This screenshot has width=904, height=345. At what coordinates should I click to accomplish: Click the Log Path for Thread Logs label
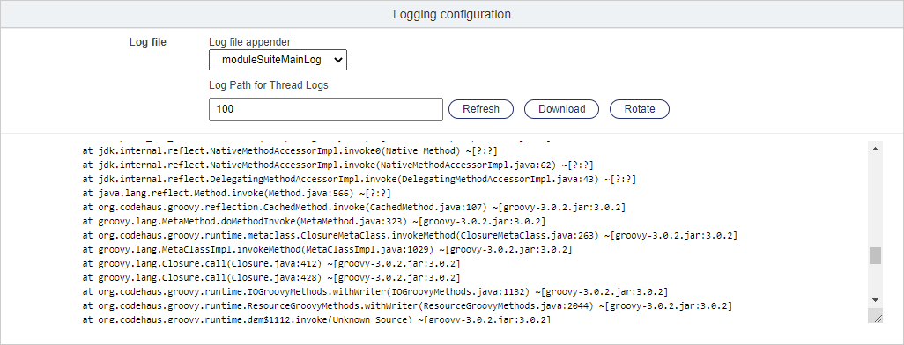(x=268, y=85)
